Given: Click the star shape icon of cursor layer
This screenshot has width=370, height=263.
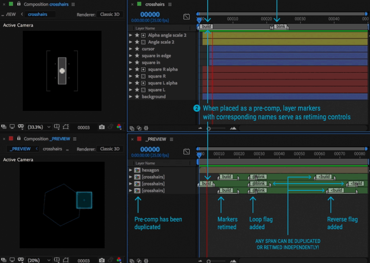Looking at the screenshot, I should pos(137,49).
